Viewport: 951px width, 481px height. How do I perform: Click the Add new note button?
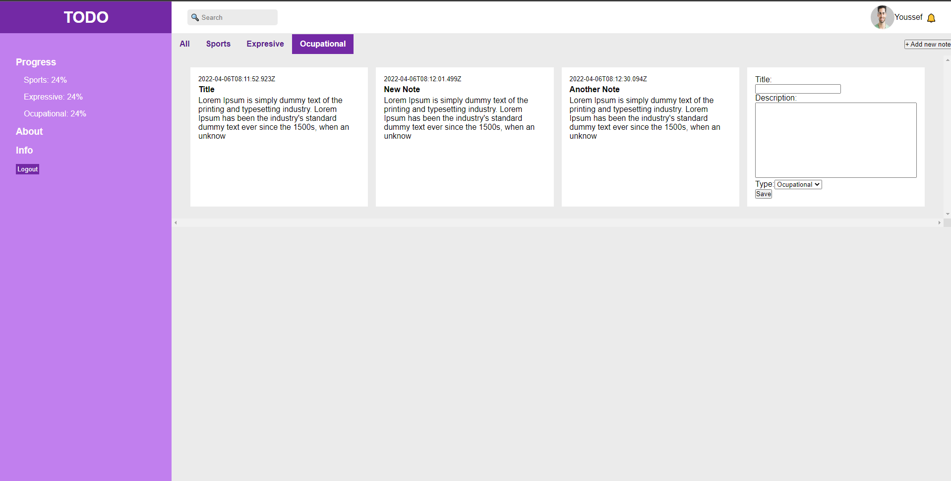927,44
